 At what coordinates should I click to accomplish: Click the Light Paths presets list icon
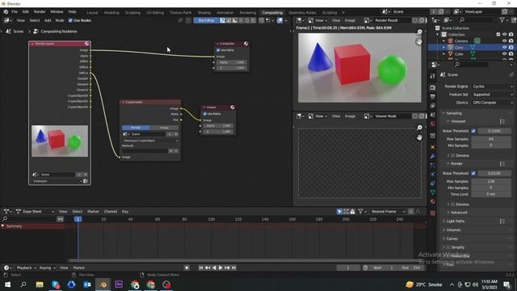pos(502,221)
